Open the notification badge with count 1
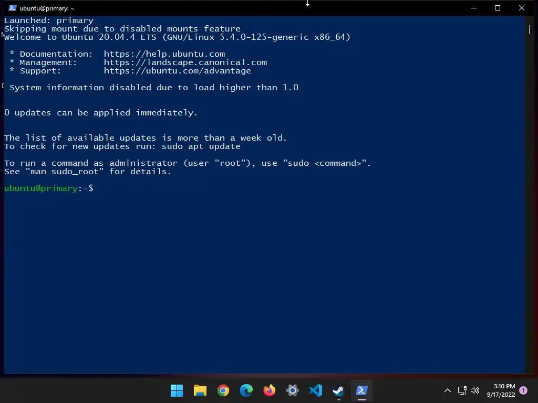The width and height of the screenshot is (538, 403). [523, 390]
